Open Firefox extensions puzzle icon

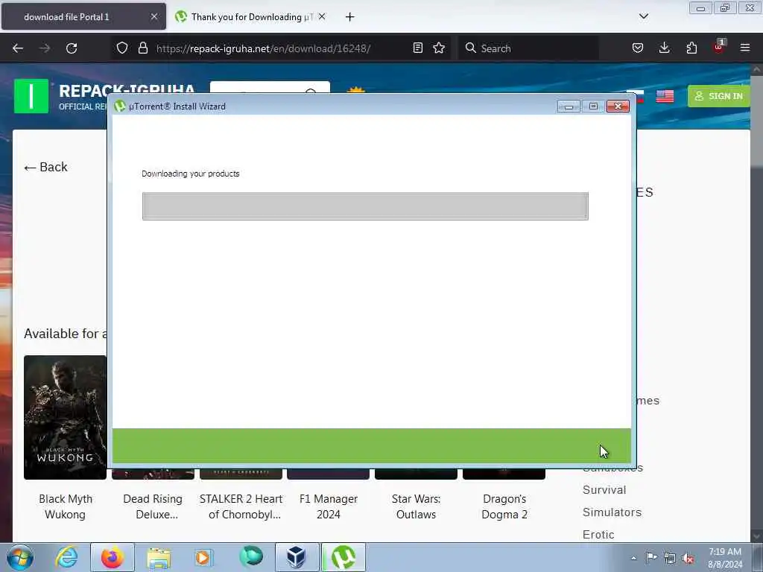coord(691,48)
